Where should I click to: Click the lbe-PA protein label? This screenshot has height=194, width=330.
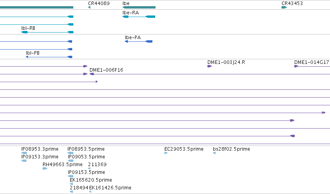(133, 38)
